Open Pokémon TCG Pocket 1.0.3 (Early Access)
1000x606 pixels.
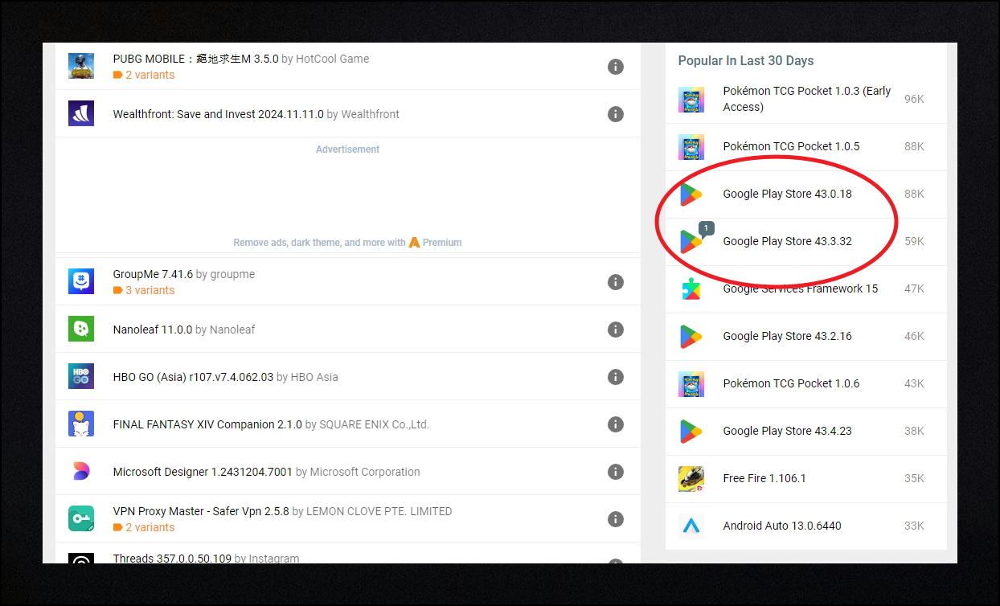806,99
